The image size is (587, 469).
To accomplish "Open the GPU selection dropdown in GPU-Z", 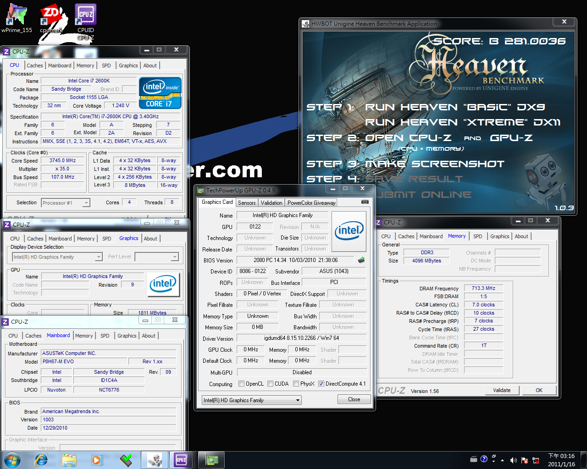I will coord(251,400).
